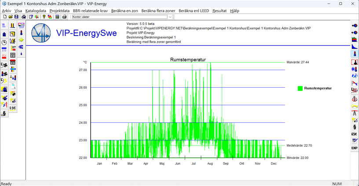
Task: Click the Rumstemperatur chart title
Action: tap(188, 59)
